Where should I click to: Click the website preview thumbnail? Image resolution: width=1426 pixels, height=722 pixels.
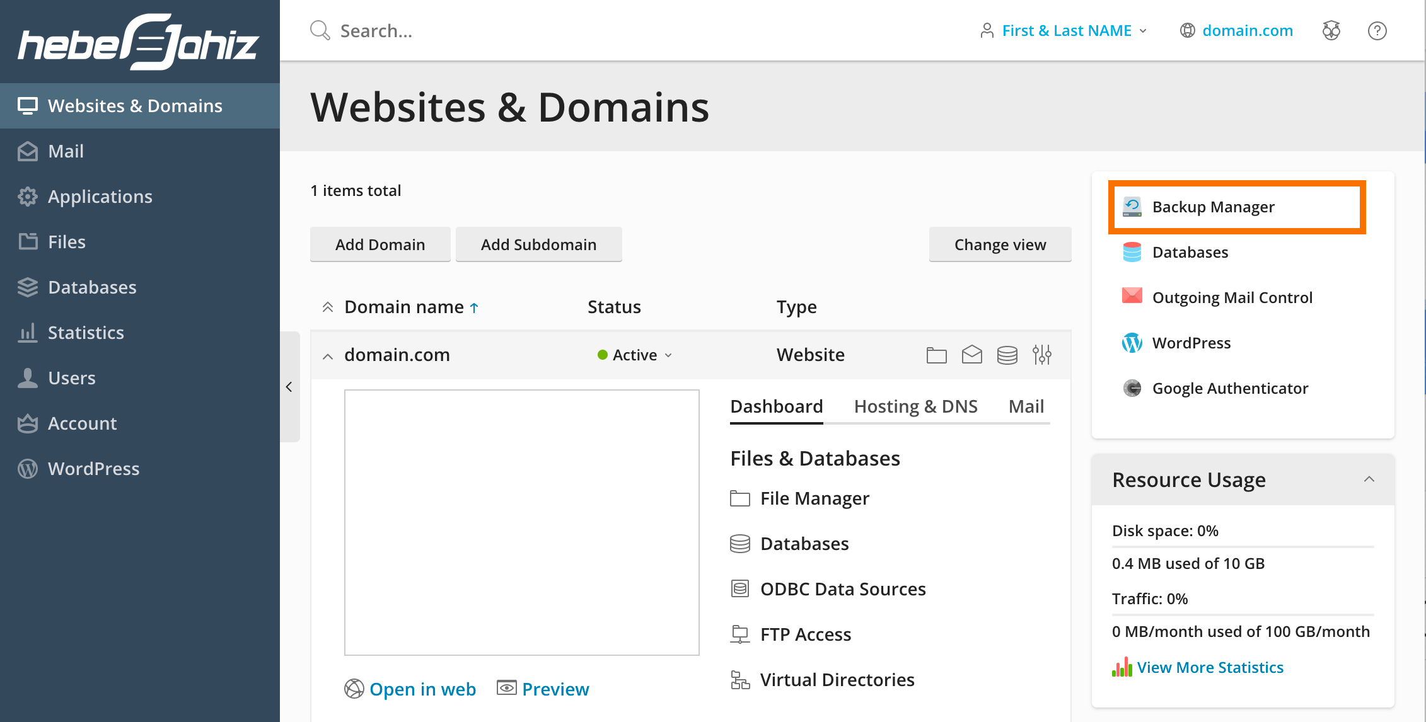pyautogui.click(x=522, y=522)
